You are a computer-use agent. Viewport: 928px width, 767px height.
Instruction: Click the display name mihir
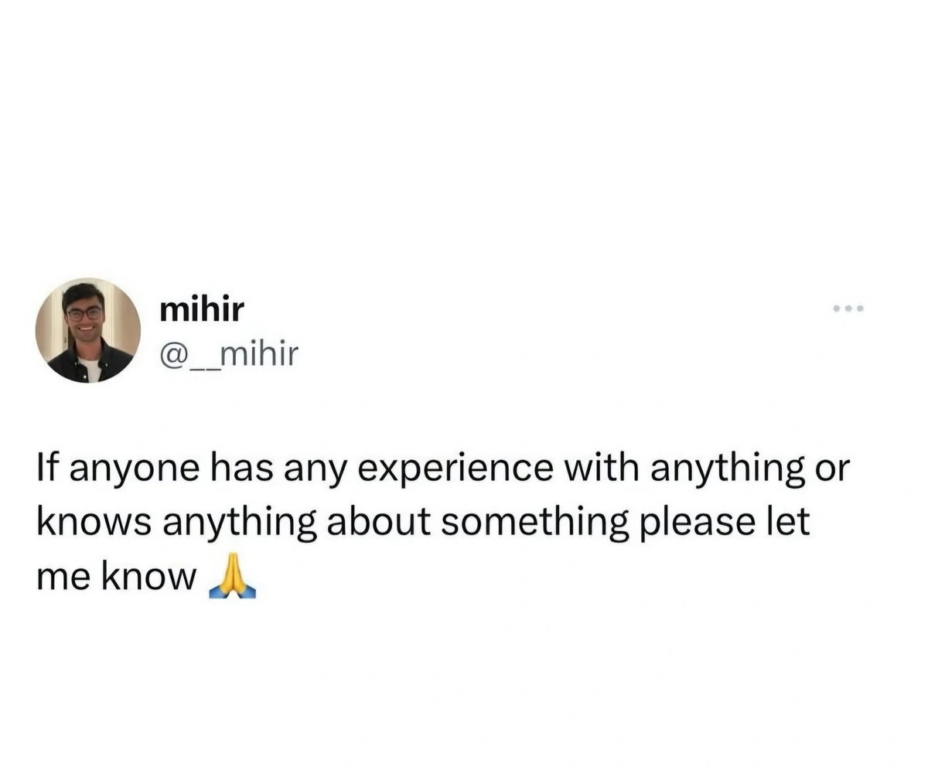(201, 308)
